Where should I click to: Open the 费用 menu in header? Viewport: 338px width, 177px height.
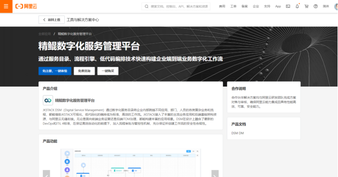pyautogui.click(x=222, y=6)
